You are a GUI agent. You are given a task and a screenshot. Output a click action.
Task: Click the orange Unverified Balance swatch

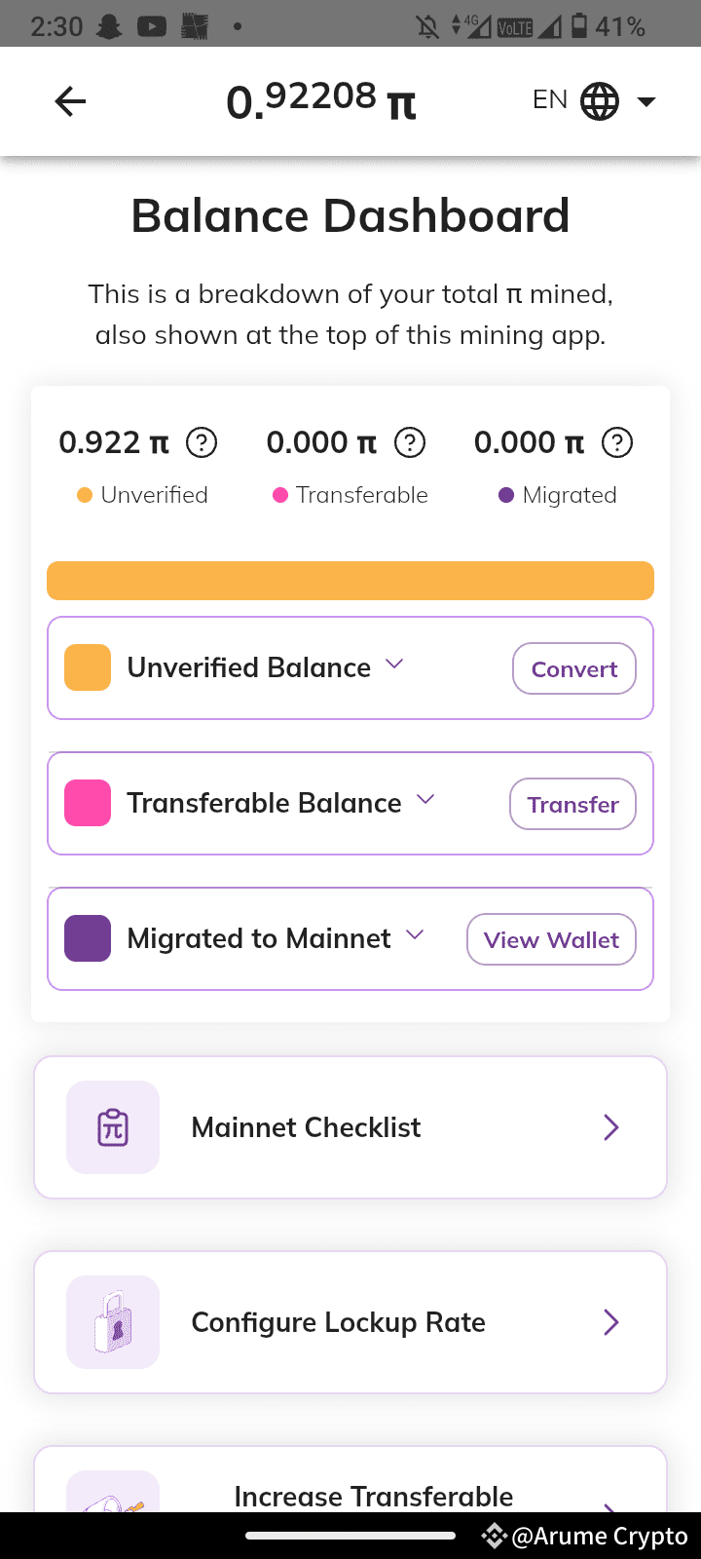[88, 667]
